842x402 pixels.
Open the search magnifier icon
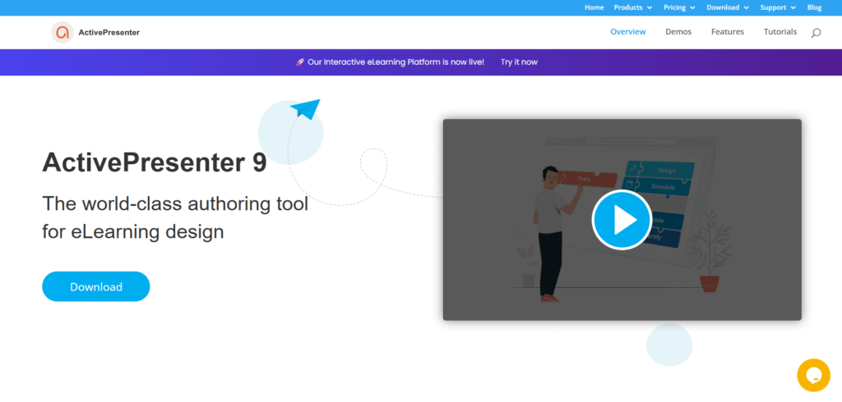816,33
